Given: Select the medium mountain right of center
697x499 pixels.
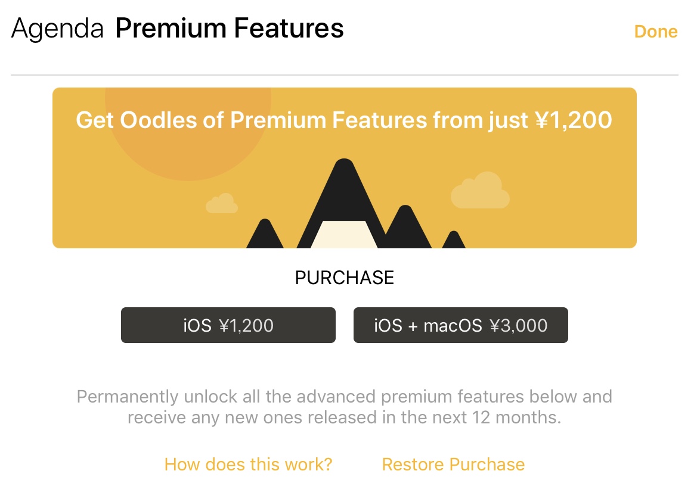Looking at the screenshot, I should tap(407, 227).
